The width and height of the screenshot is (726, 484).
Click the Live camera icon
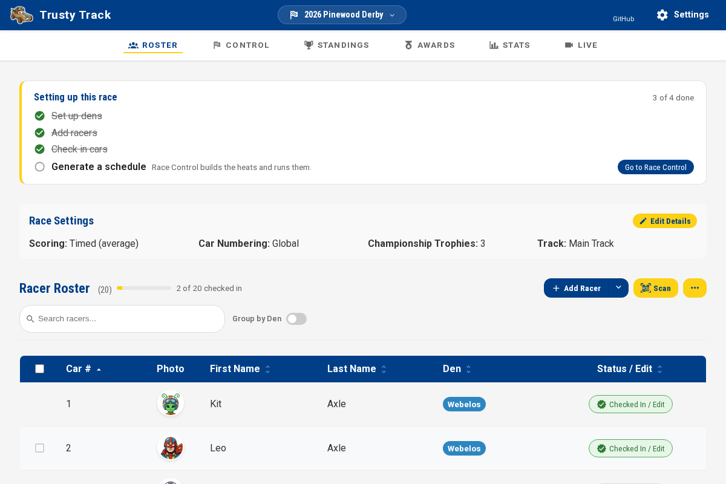point(569,45)
